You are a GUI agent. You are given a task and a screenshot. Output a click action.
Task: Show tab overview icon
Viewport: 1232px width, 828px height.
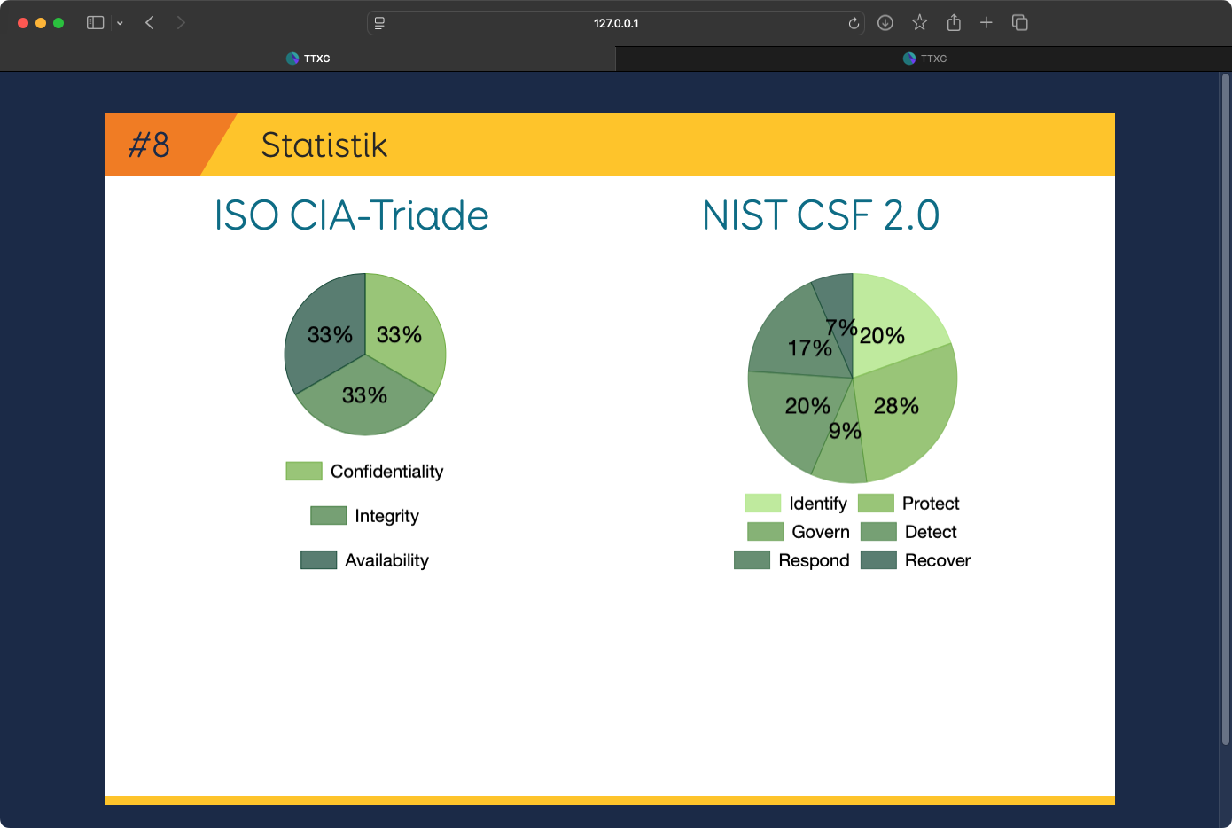tap(1020, 23)
